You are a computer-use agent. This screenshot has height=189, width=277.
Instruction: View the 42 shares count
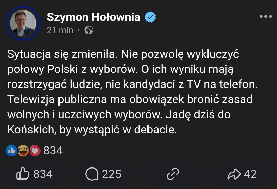(x=250, y=174)
